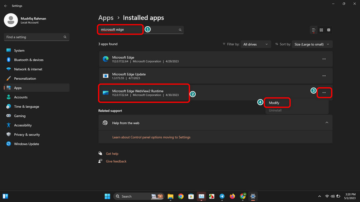360x202 pixels.
Task: Go back using the Settings arrow
Action: (6, 6)
